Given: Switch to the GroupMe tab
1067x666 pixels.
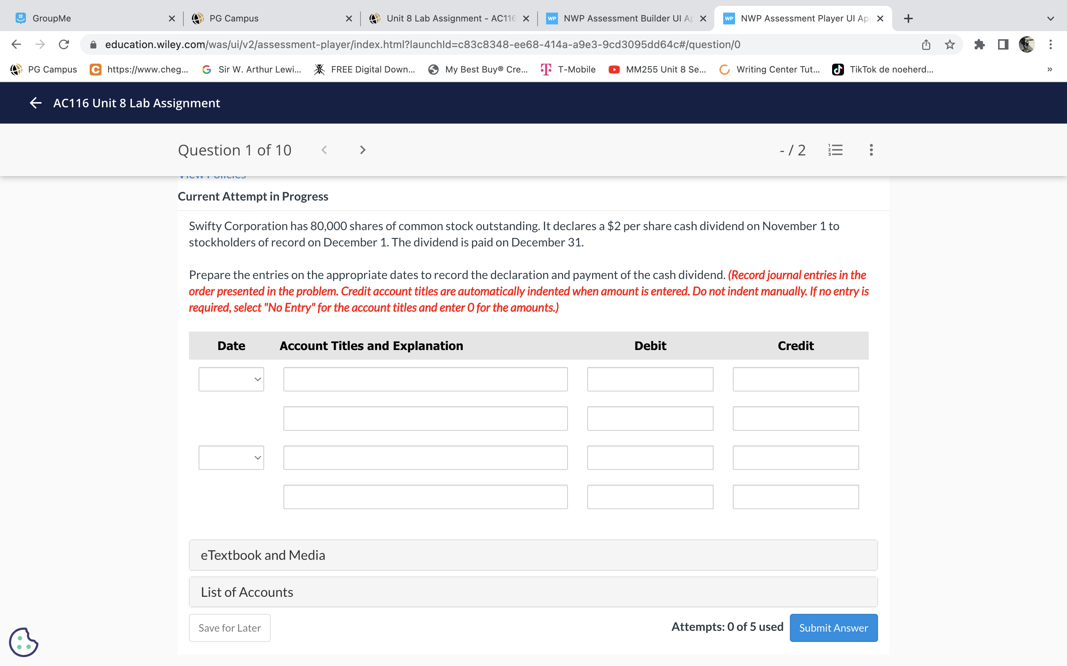Looking at the screenshot, I should tap(51, 18).
